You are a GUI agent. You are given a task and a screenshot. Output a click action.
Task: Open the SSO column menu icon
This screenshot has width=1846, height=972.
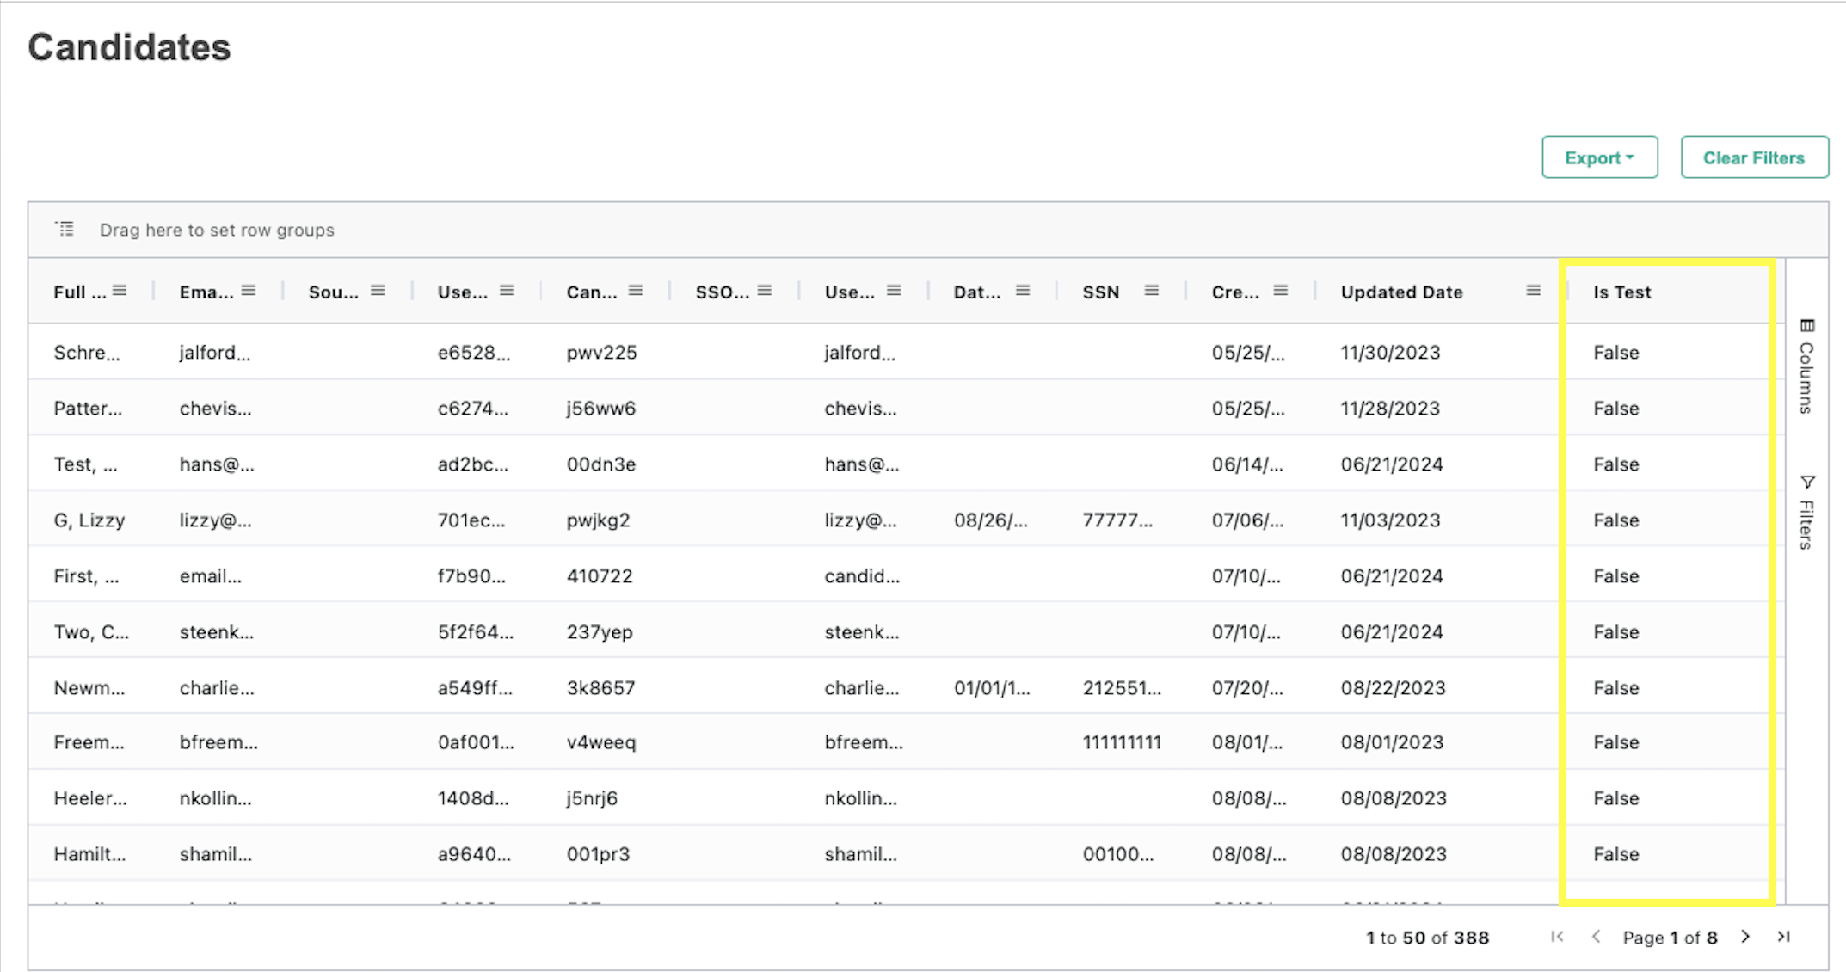tap(765, 291)
